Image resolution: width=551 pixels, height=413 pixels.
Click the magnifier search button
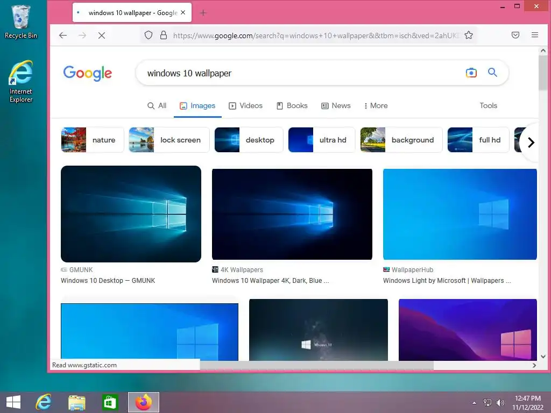[x=492, y=73]
